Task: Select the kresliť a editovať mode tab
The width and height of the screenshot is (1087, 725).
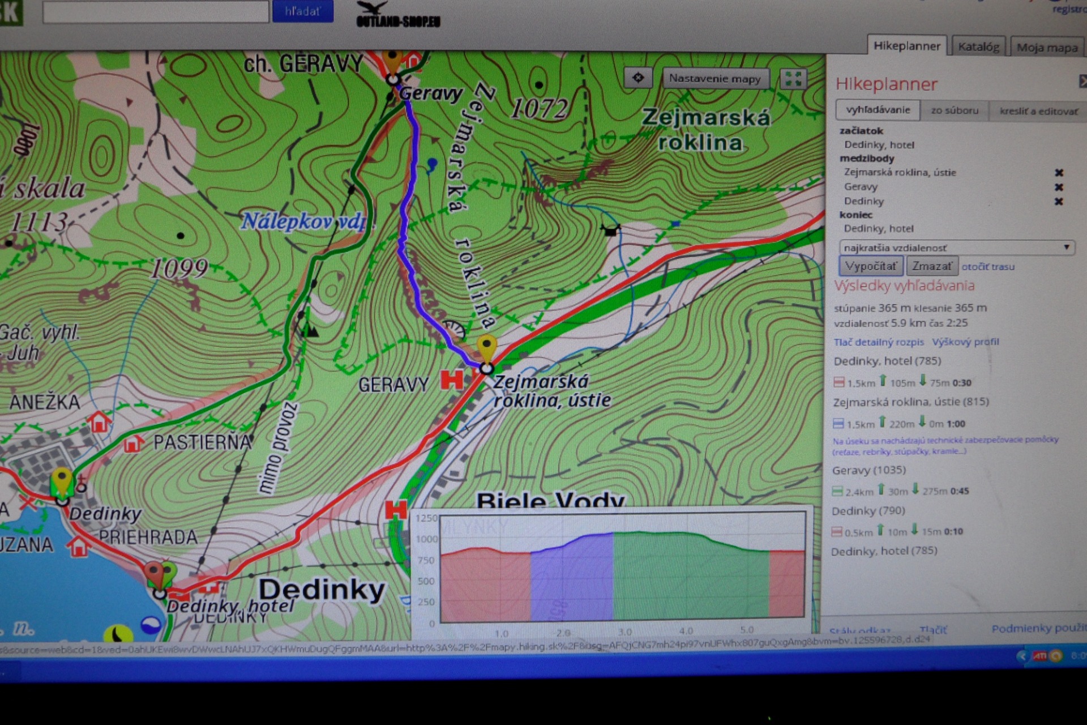Action: (x=1038, y=111)
